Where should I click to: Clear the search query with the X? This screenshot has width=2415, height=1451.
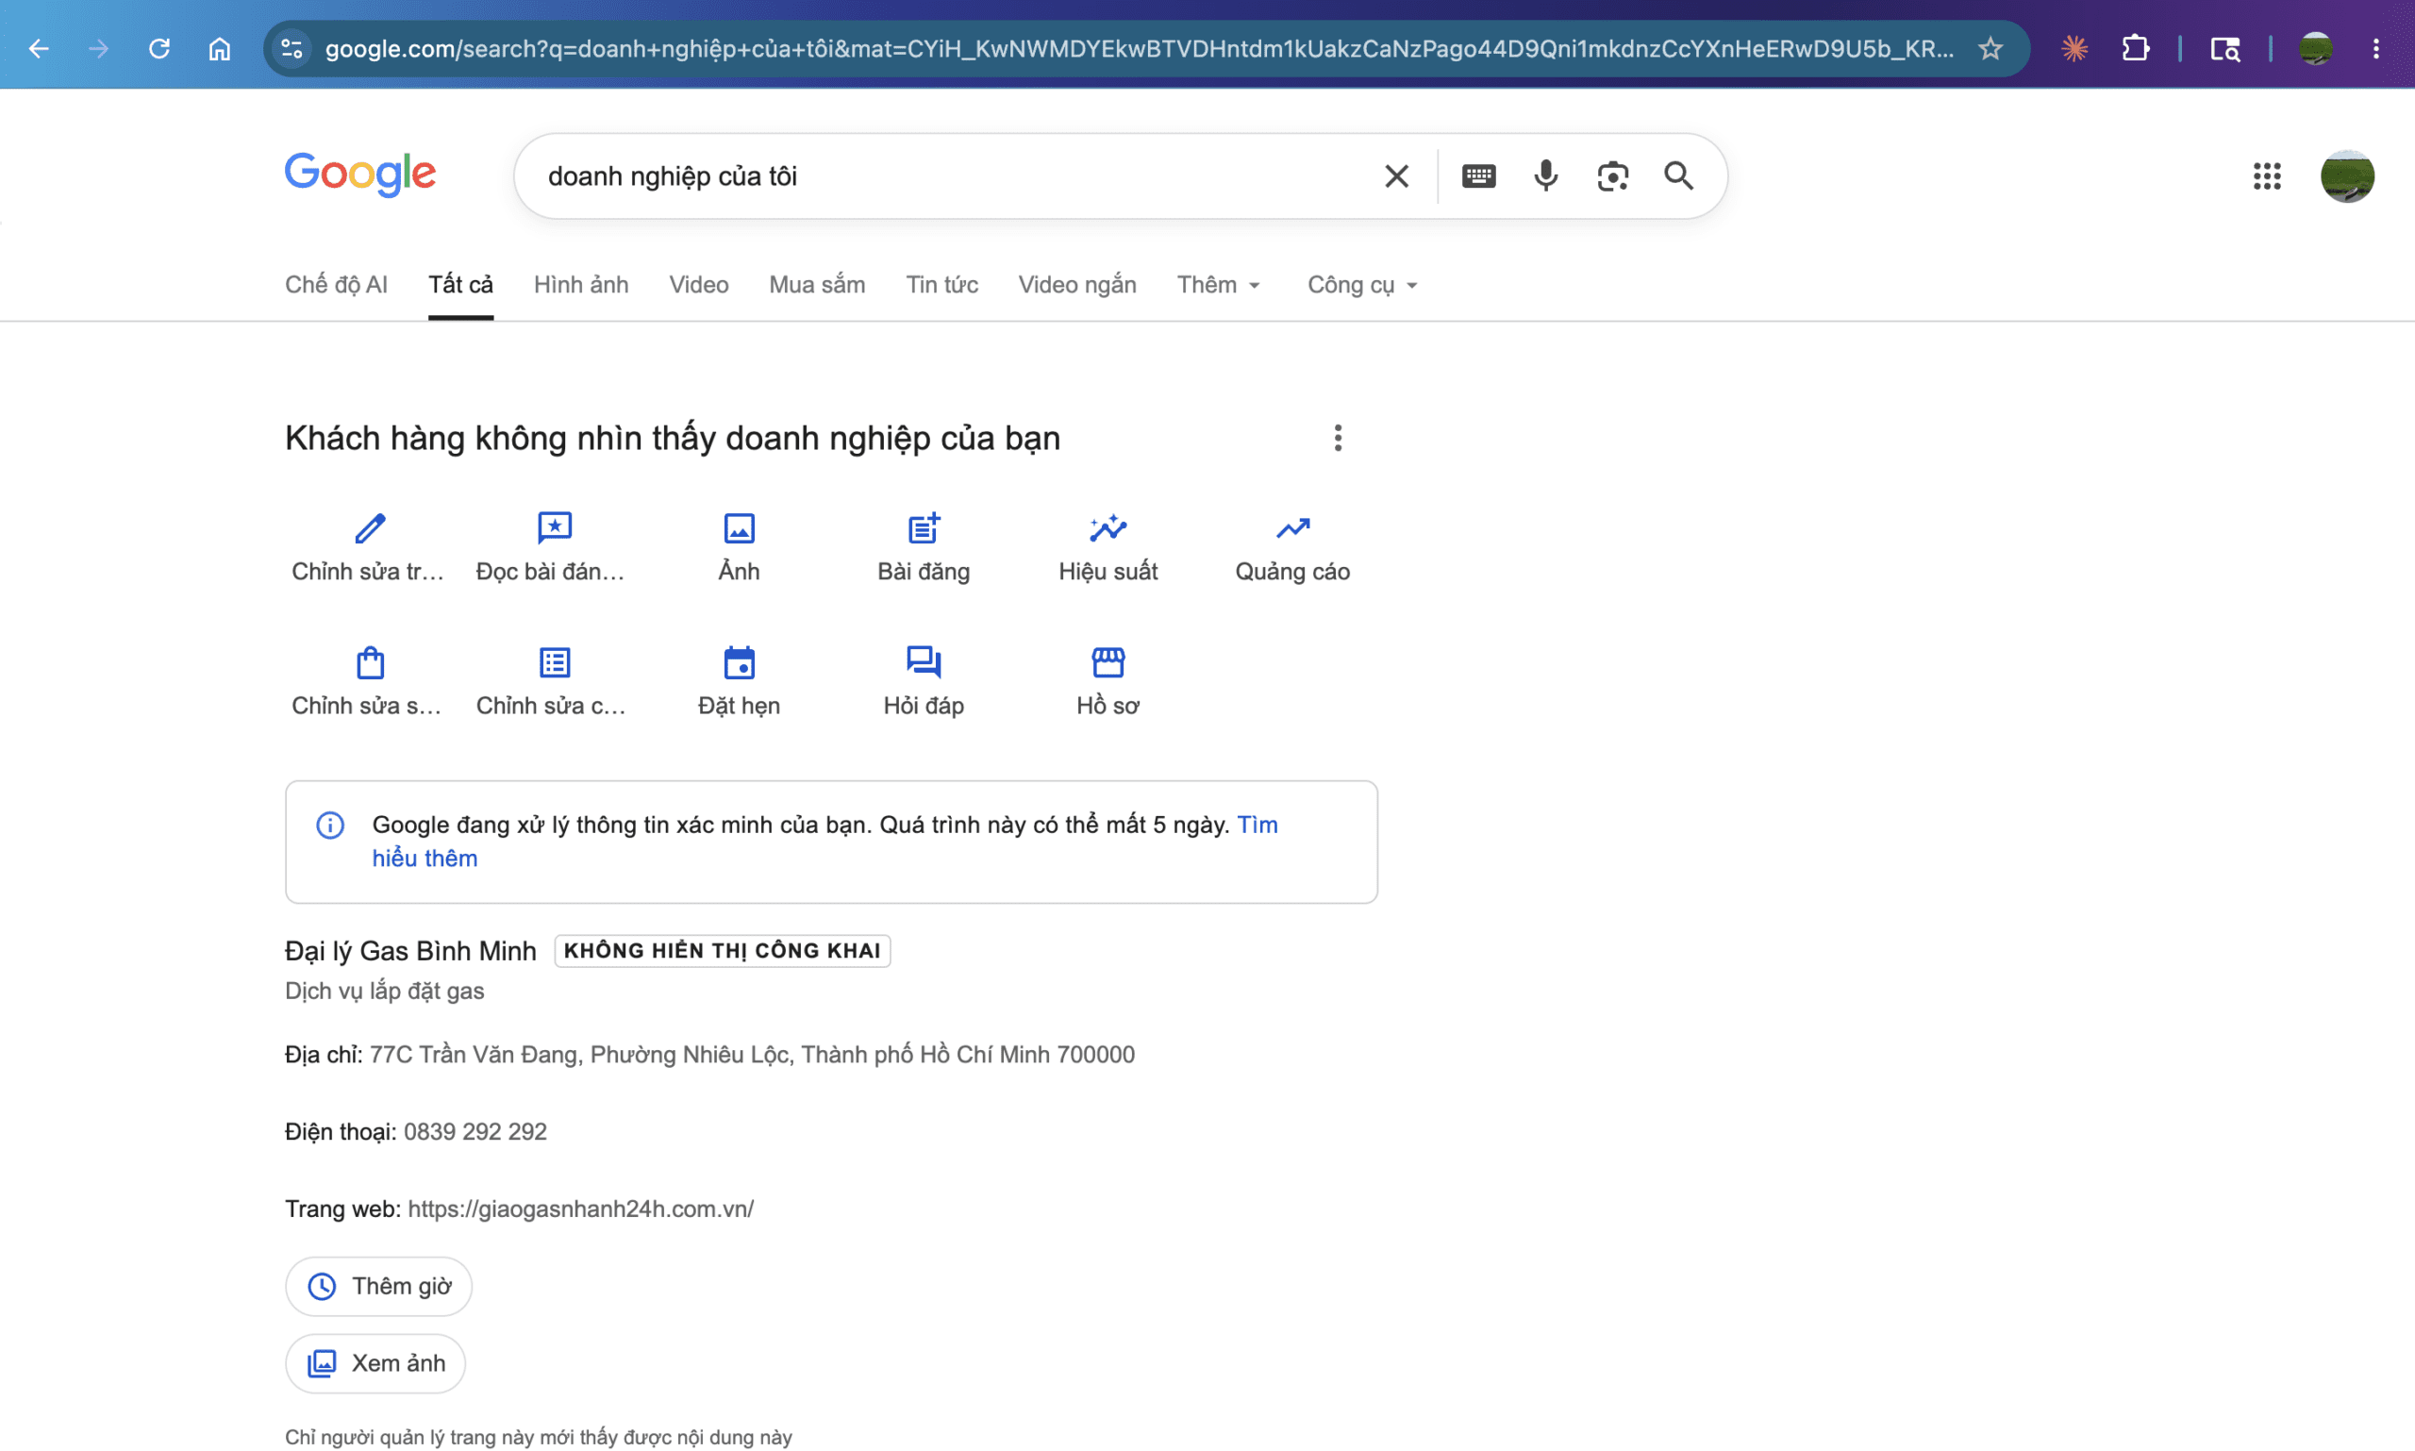coord(1396,176)
